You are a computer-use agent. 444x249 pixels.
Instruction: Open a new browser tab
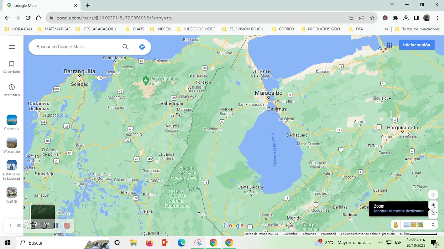(88, 6)
